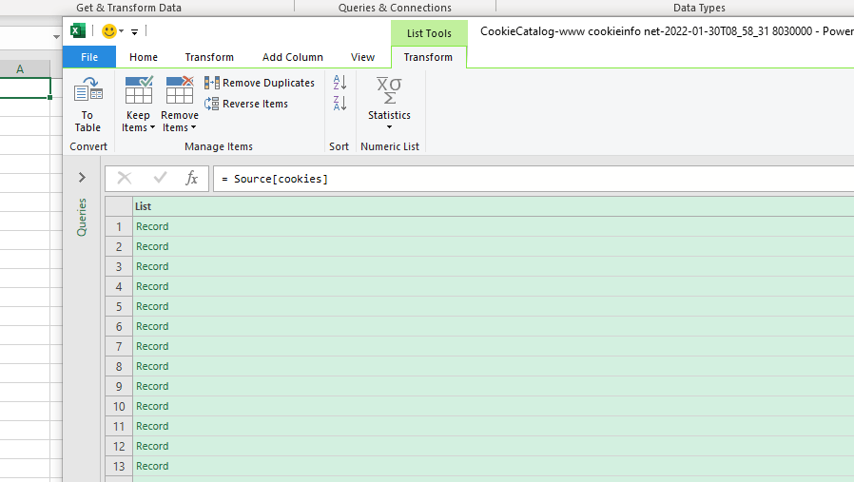Open the Keep Items dropdown
This screenshot has width=854, height=482.
pos(138,105)
